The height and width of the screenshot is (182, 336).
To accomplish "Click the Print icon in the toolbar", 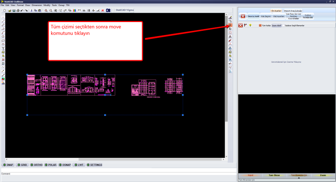I will point(18,11).
